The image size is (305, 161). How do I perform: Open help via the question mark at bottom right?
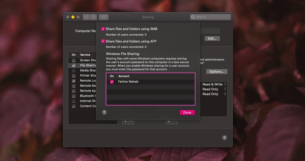[224, 138]
